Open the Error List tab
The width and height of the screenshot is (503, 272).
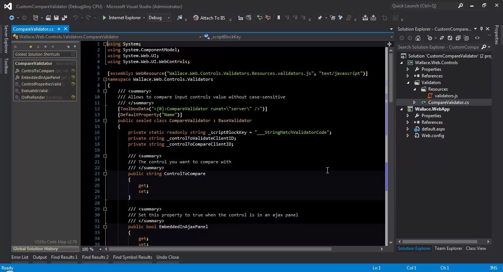pyautogui.click(x=20, y=257)
